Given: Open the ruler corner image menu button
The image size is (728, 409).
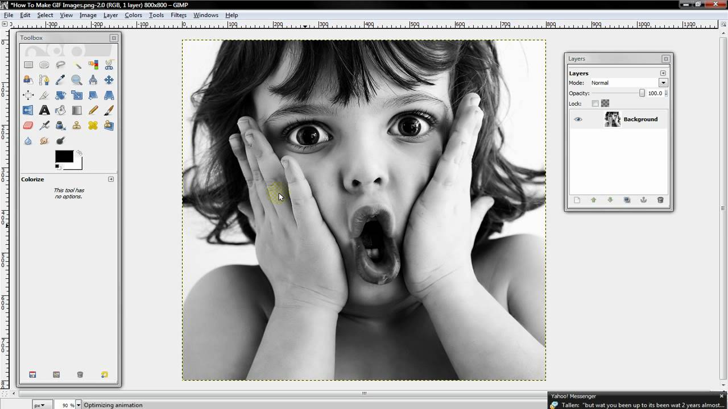Looking at the screenshot, I should (5, 24).
